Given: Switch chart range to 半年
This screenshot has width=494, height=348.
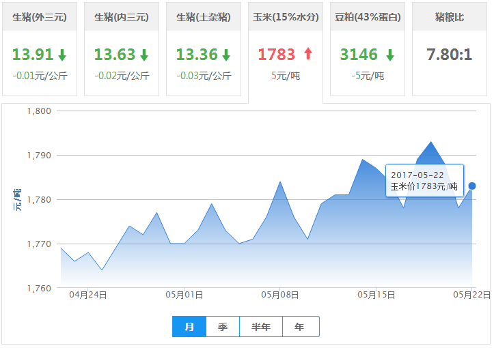Looking at the screenshot, I should [x=261, y=327].
